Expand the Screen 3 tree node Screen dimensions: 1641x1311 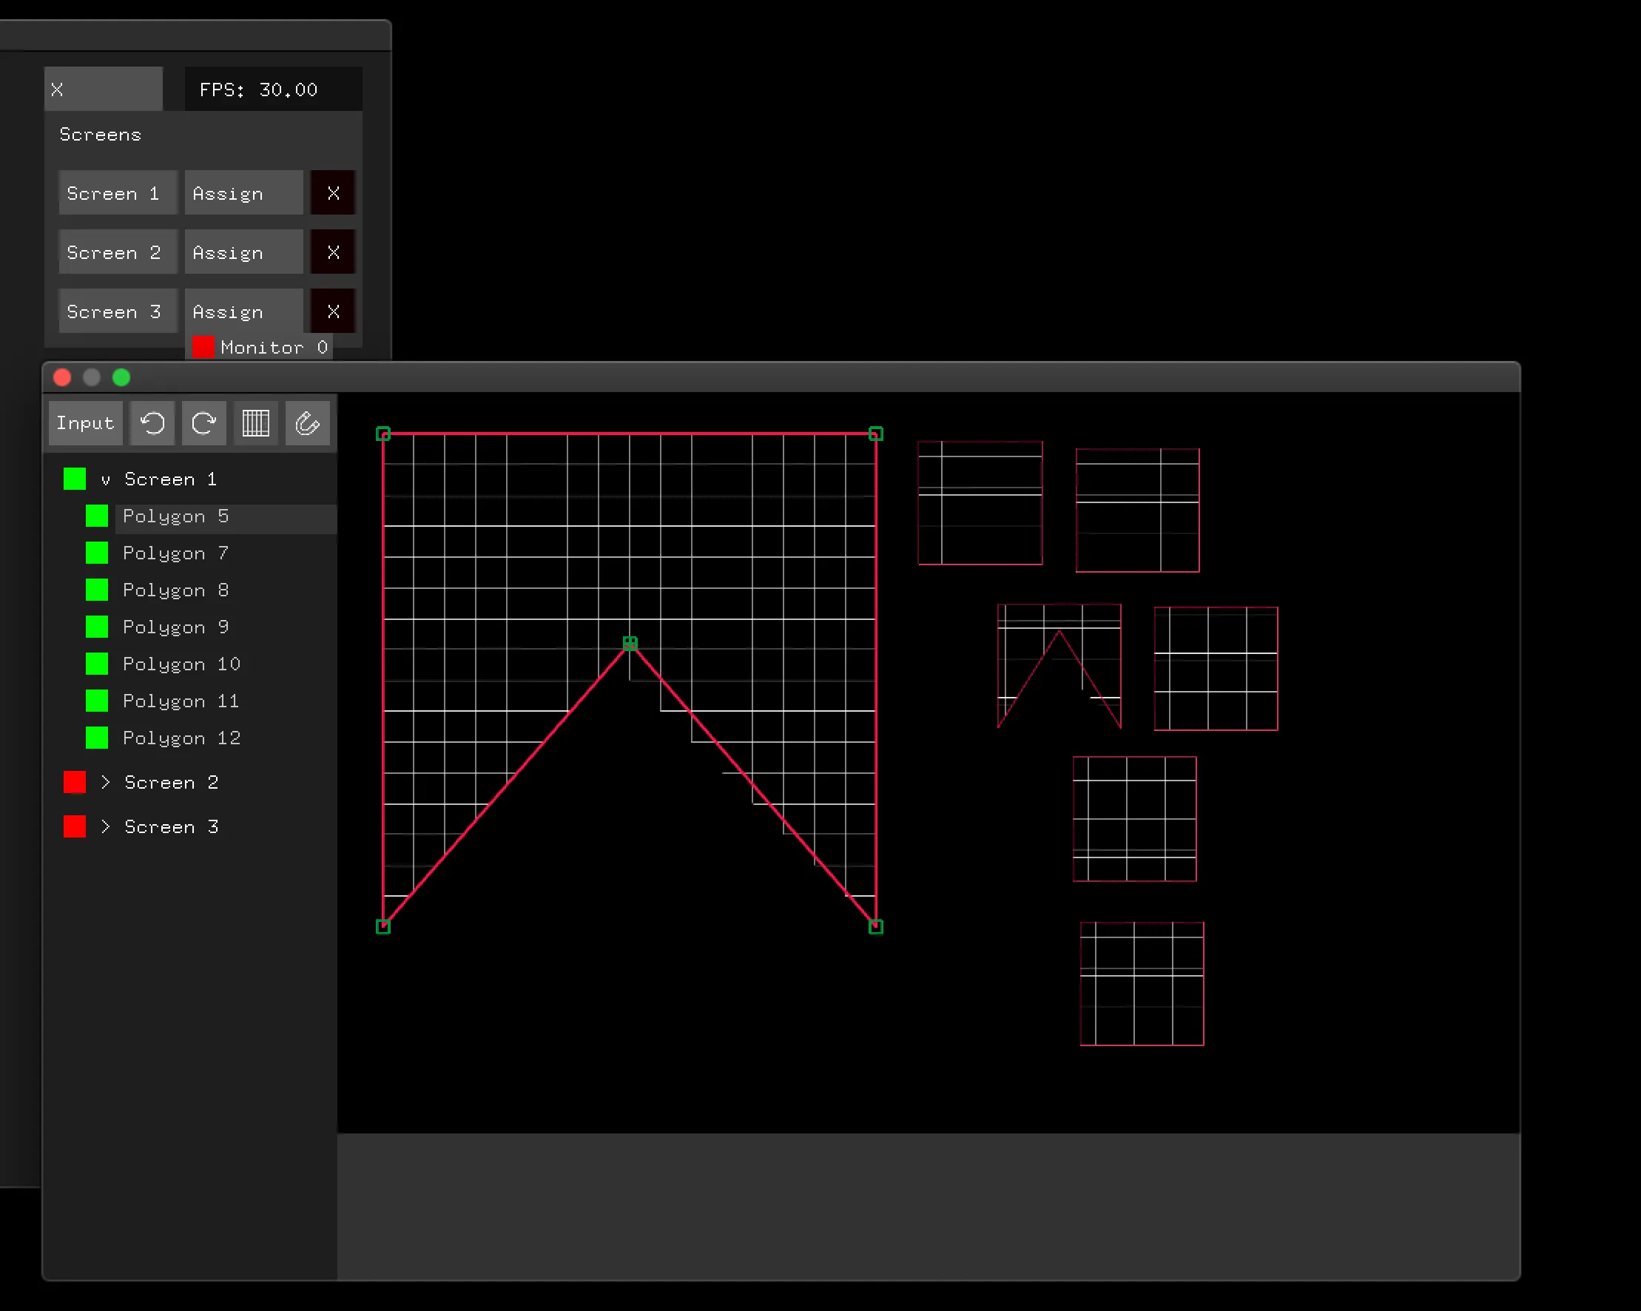tap(106, 827)
